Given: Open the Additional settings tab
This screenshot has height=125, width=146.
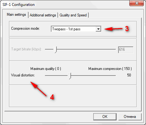Looking at the screenshot, I should pyautogui.click(x=43, y=15).
